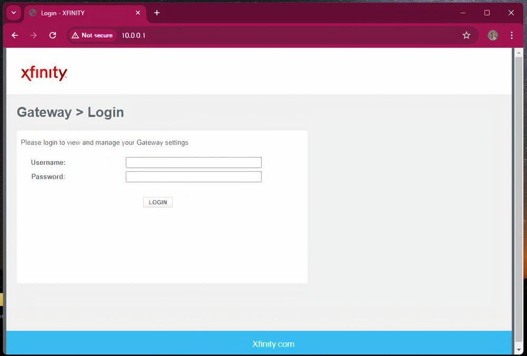
Task: Click the browser back arrow
Action: pyautogui.click(x=15, y=35)
